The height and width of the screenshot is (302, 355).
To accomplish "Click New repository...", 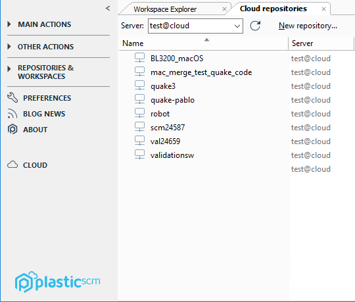I will tap(308, 26).
